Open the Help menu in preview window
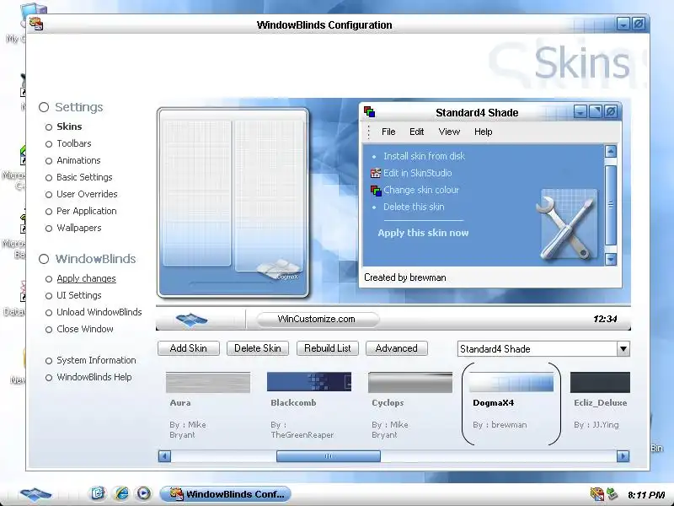 tap(483, 132)
